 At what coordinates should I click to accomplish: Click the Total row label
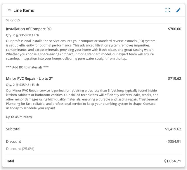10,161
